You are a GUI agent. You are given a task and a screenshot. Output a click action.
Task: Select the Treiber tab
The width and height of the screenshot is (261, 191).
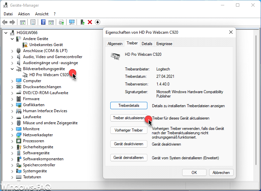pyautogui.click(x=132, y=43)
